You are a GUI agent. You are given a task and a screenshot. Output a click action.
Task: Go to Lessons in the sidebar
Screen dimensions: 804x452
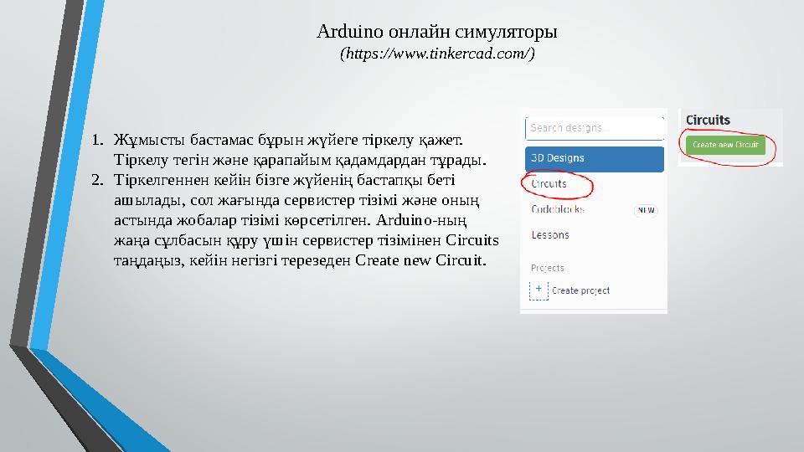[x=550, y=235]
